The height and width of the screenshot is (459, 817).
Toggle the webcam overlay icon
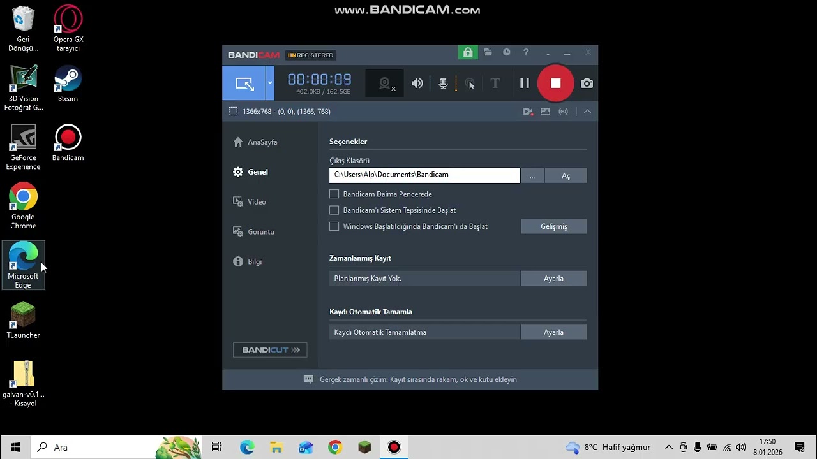pyautogui.click(x=385, y=84)
